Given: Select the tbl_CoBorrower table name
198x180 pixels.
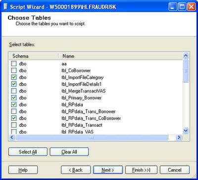Looking at the screenshot, I should [76, 71].
